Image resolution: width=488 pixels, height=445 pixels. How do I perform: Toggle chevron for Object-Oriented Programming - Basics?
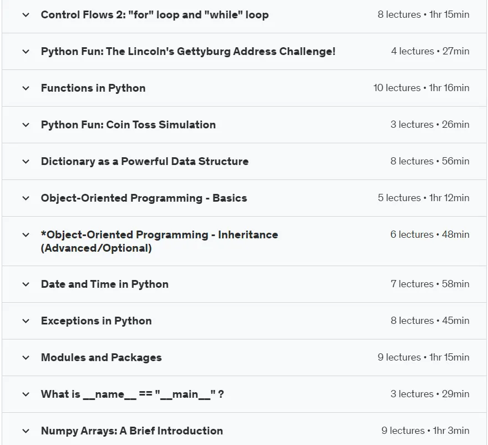(26, 198)
